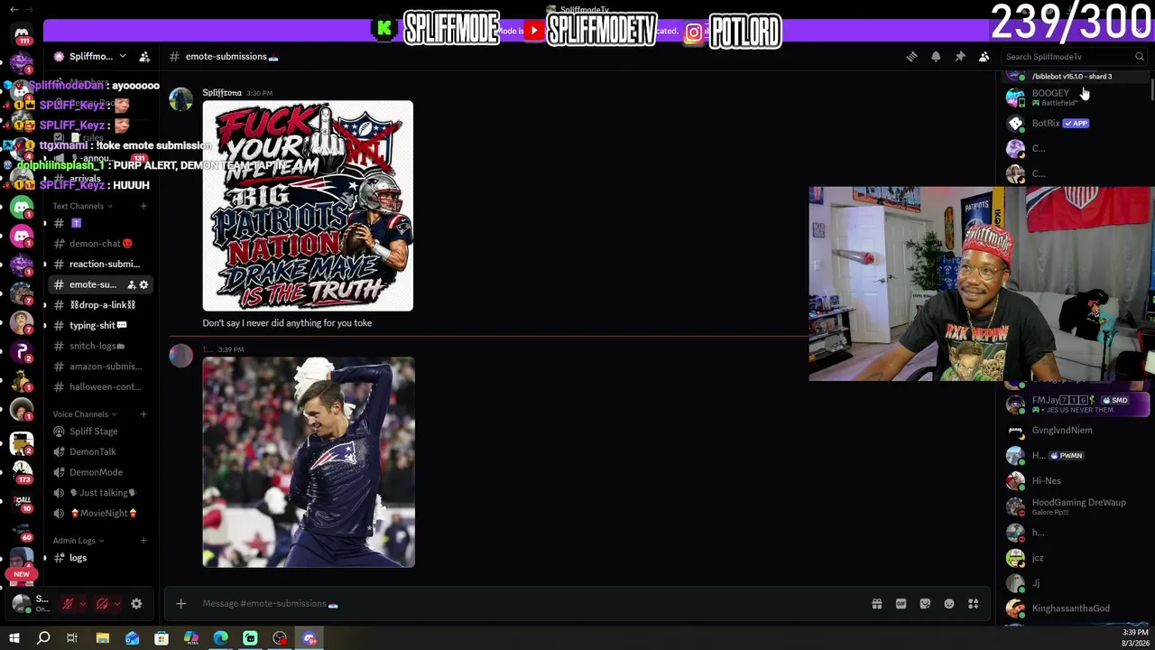Click the attachment plus button in message bar

[180, 604]
